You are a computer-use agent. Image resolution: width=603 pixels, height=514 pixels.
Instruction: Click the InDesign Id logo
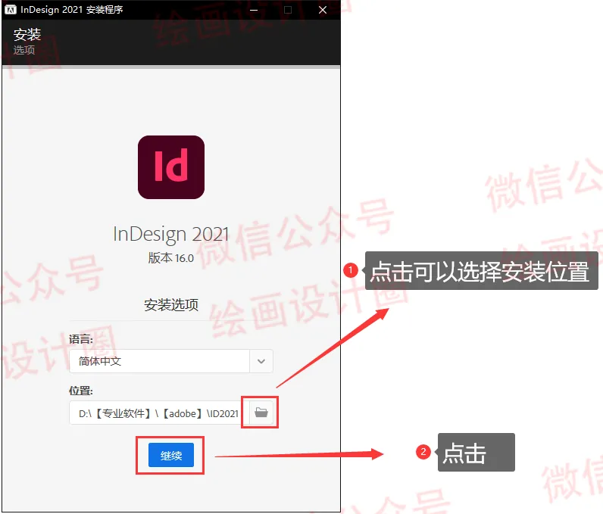[x=171, y=167]
